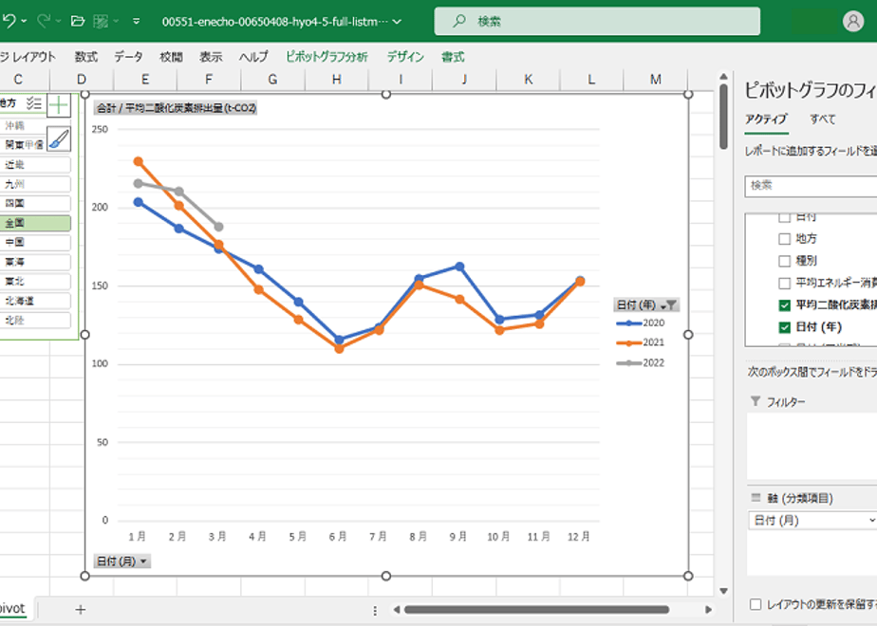The height and width of the screenshot is (626, 877).
Task: Click the Chart Elements plus button
Action: pos(59,105)
